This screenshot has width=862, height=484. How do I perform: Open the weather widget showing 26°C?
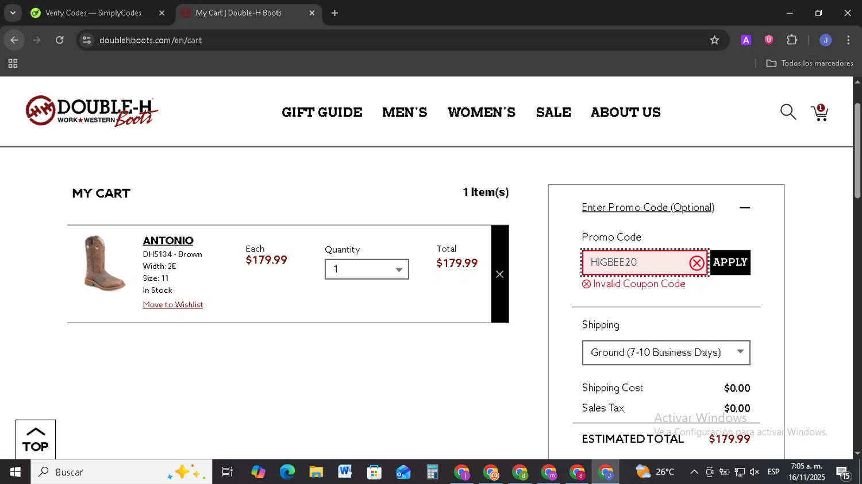pyautogui.click(x=655, y=472)
